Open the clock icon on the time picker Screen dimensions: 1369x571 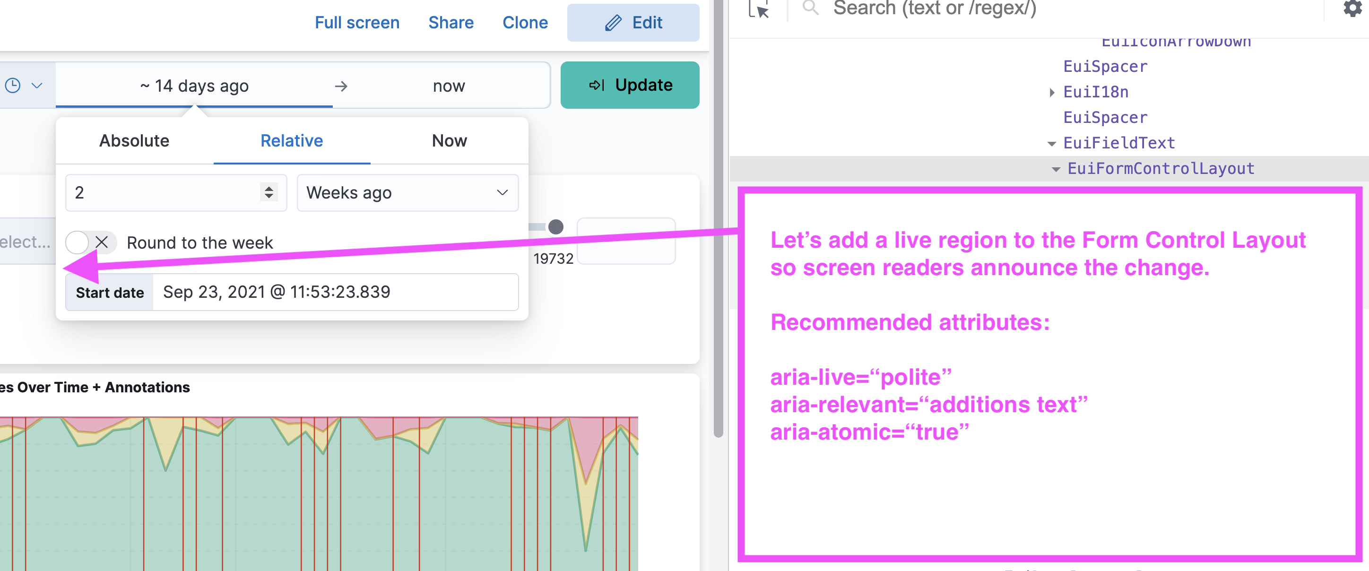coord(14,85)
